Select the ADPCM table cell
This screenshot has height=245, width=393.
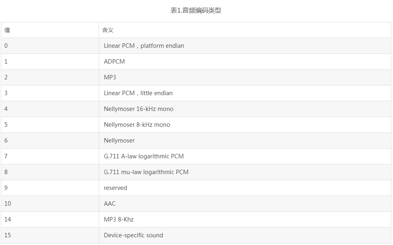(245, 62)
